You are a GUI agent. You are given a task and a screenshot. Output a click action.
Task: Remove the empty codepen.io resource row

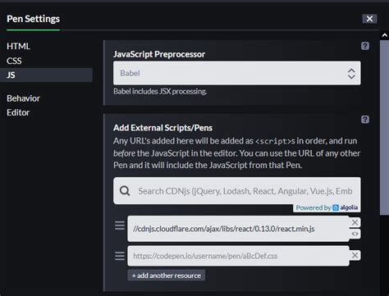(x=355, y=255)
